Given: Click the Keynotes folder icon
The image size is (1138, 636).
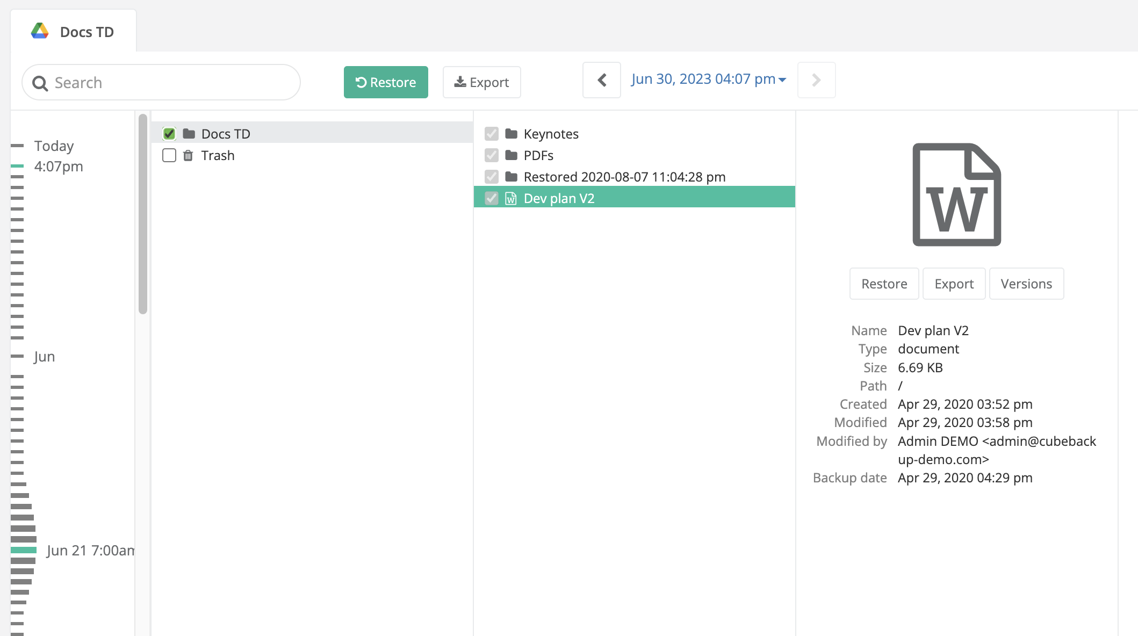Looking at the screenshot, I should [x=511, y=134].
